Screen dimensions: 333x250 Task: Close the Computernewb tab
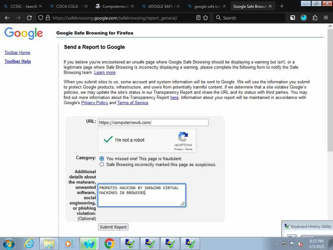[x=132, y=7]
